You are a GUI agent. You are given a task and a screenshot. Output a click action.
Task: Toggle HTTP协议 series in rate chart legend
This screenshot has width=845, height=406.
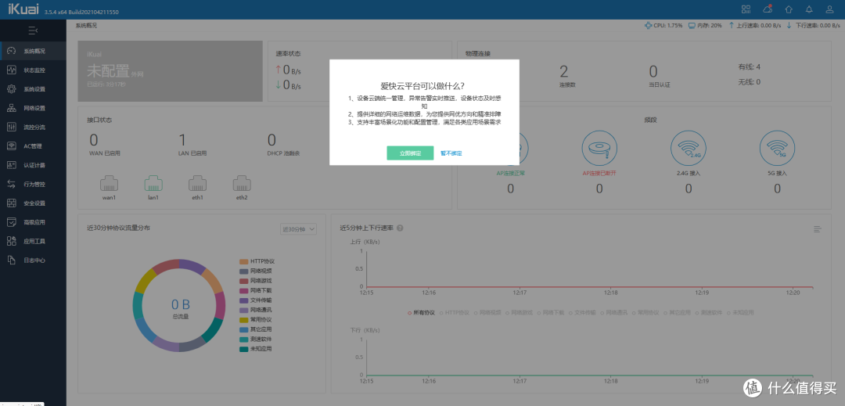pos(455,312)
